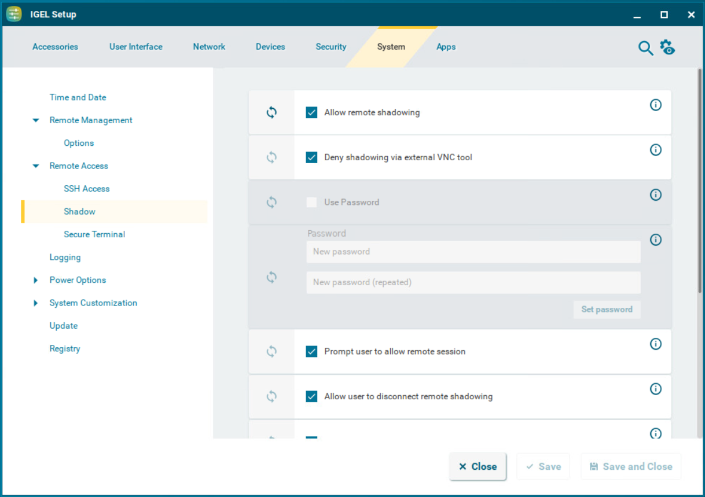Switch to the Network tab
The image size is (705, 497).
tap(209, 47)
